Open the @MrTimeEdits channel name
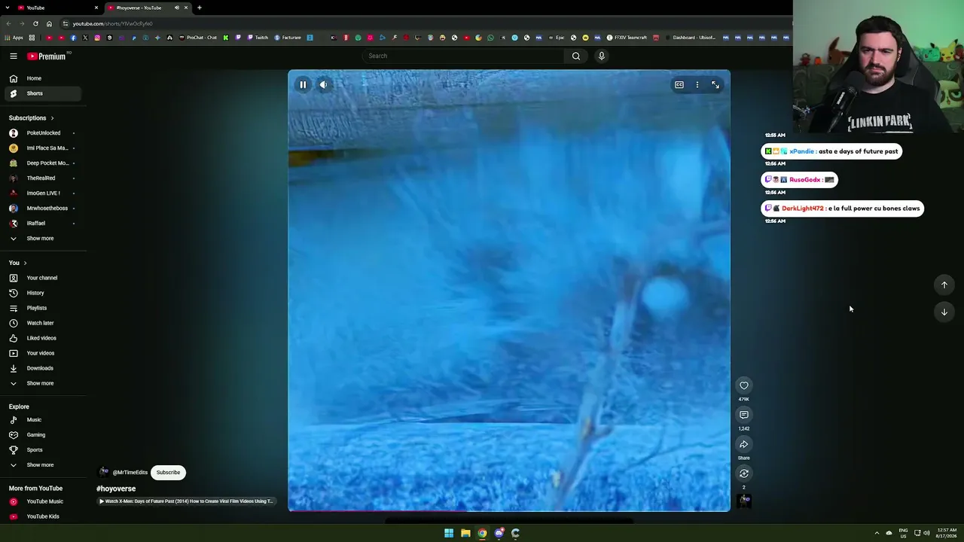964x542 pixels. pos(130,473)
